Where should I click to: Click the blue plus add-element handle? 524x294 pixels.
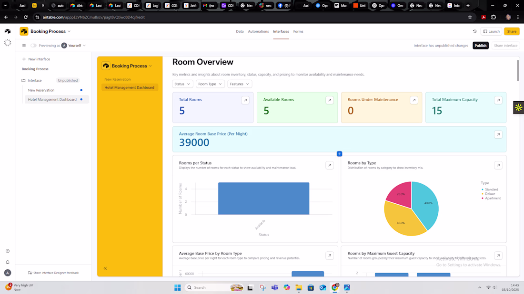click(x=339, y=154)
